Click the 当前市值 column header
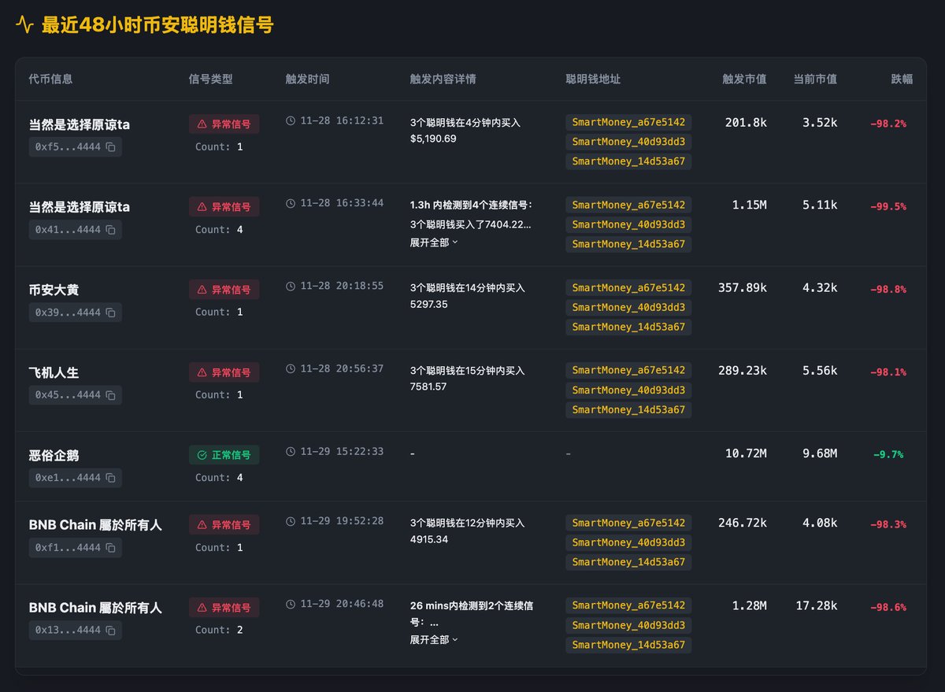The height and width of the screenshot is (692, 945). 815,80
